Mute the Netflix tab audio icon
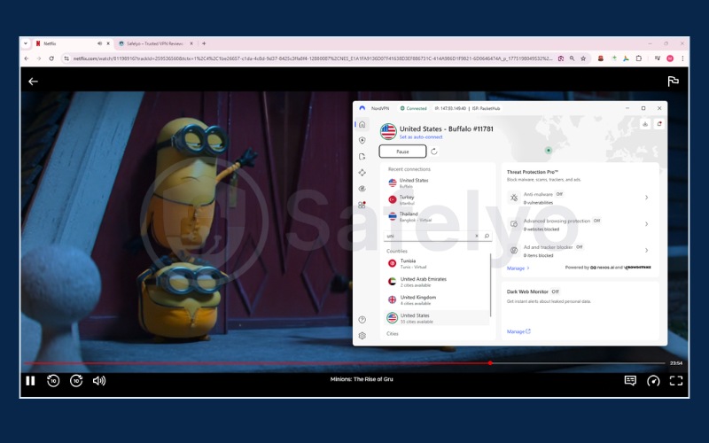The width and height of the screenshot is (709, 443). coord(99,43)
